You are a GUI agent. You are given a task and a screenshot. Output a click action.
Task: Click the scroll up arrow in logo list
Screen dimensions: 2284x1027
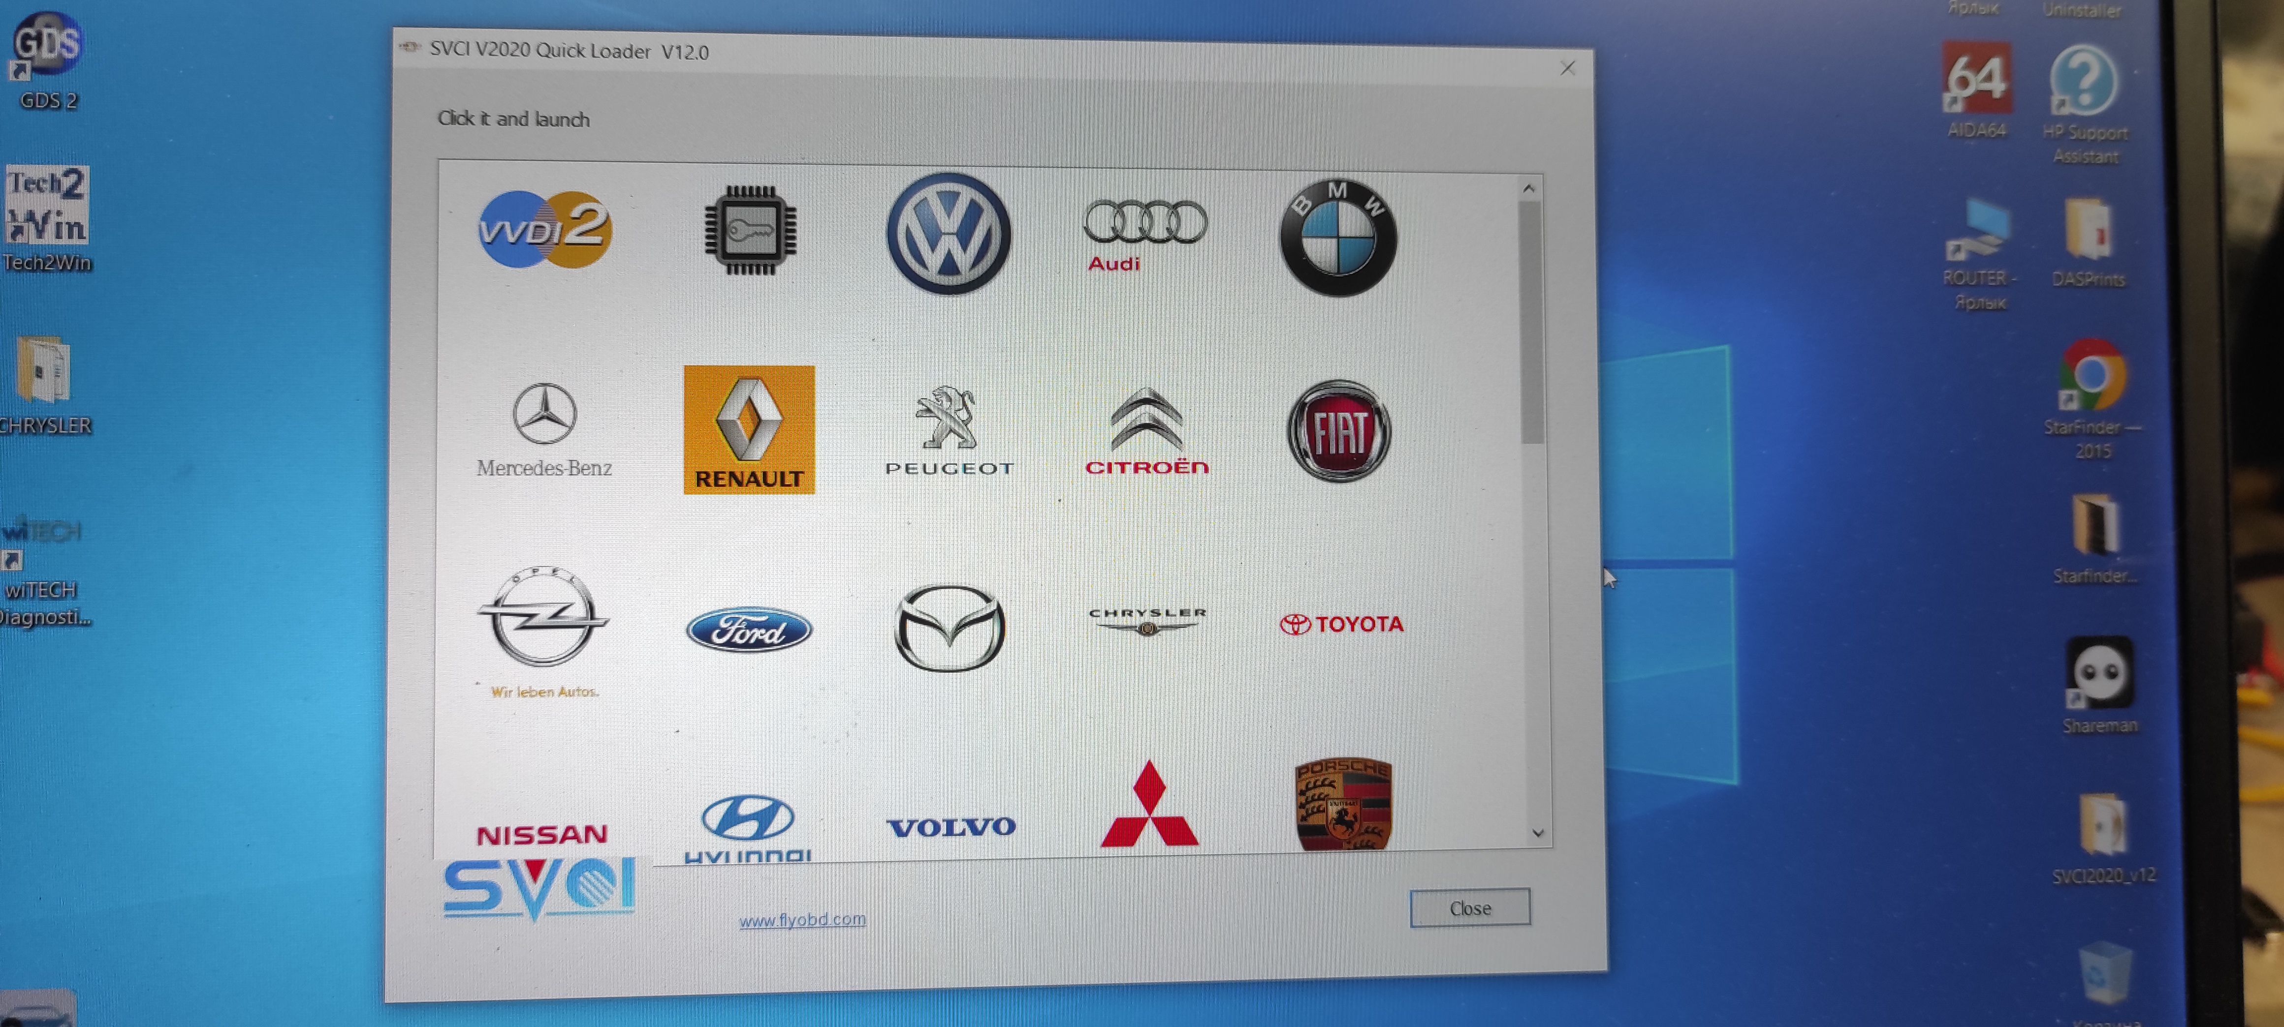[1528, 189]
